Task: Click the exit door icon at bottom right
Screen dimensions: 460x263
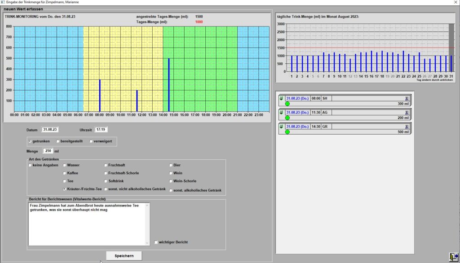Action: click(453, 256)
